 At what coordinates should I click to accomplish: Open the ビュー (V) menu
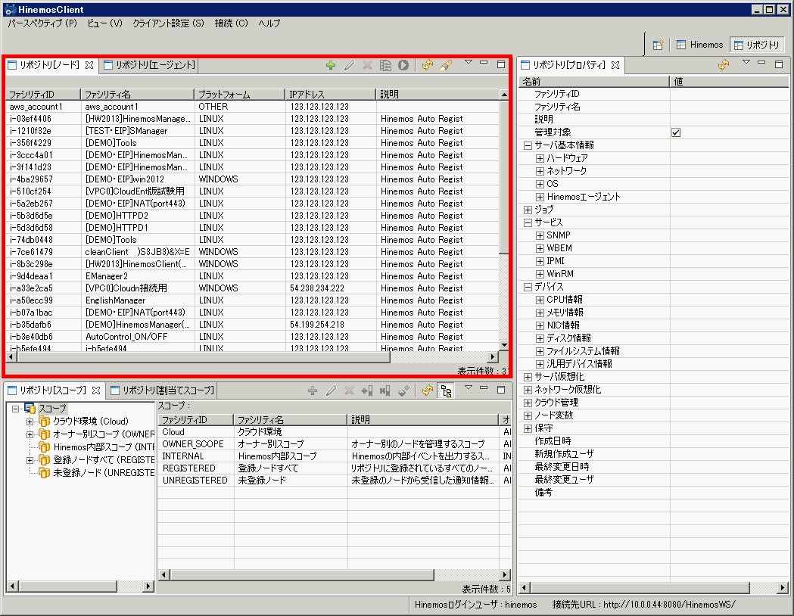coord(104,23)
